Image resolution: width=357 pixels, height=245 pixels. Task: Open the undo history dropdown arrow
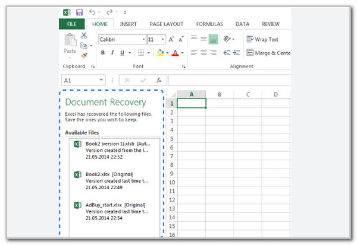(99, 12)
